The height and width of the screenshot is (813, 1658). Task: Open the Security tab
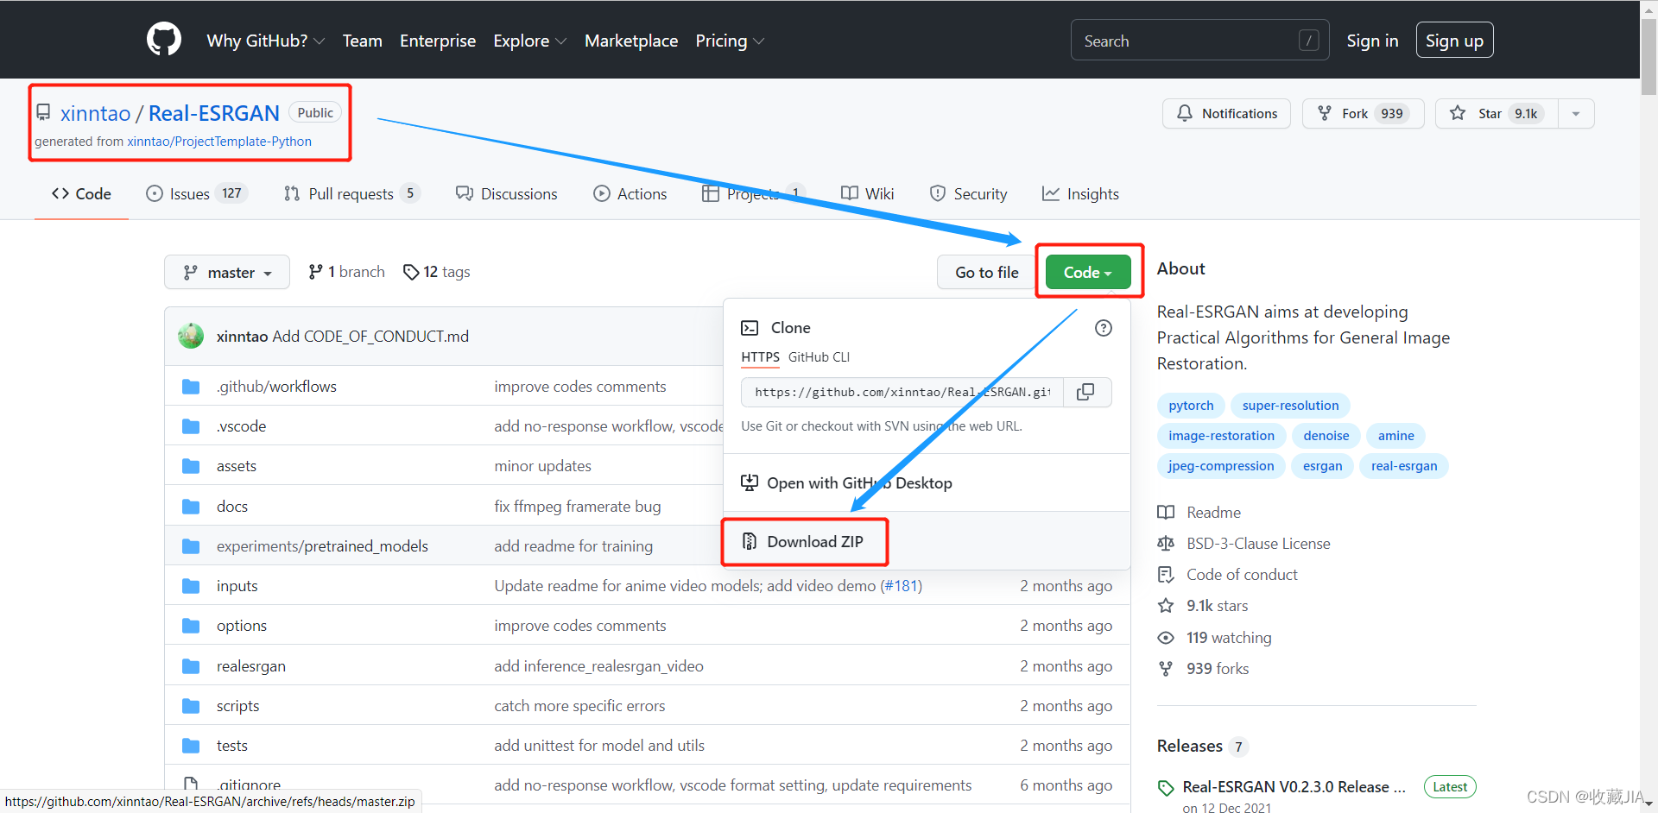[968, 194]
